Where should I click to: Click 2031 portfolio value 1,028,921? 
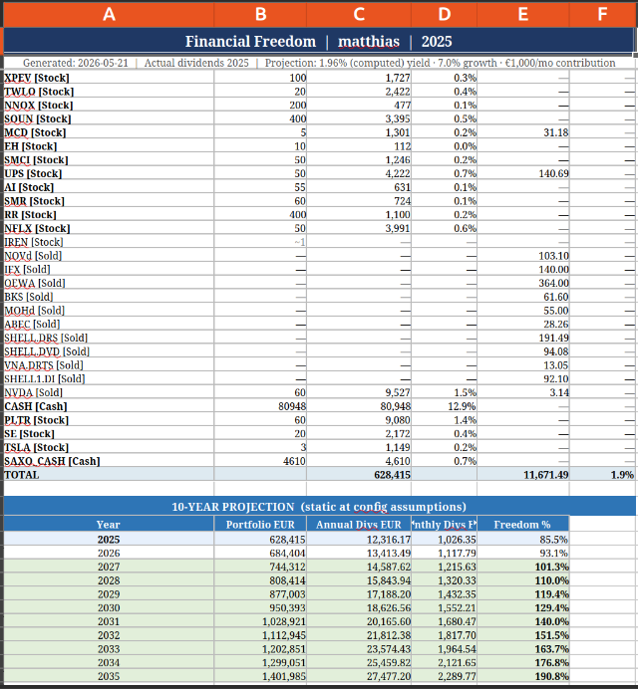point(260,621)
